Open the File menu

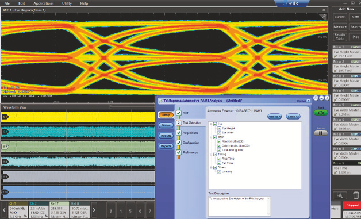(7, 3)
